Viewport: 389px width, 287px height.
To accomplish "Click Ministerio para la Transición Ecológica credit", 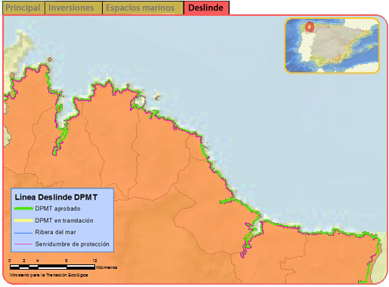I will pyautogui.click(x=48, y=275).
